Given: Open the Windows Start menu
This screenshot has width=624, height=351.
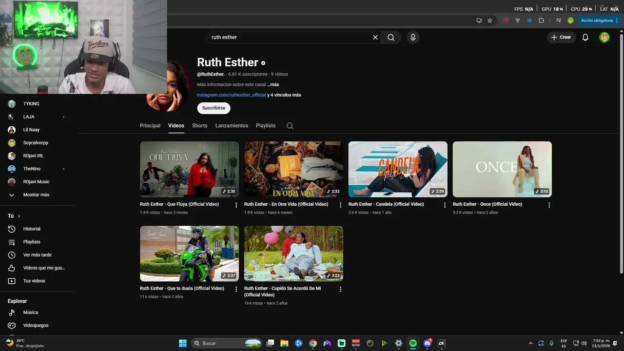Looking at the screenshot, I should click(x=183, y=343).
